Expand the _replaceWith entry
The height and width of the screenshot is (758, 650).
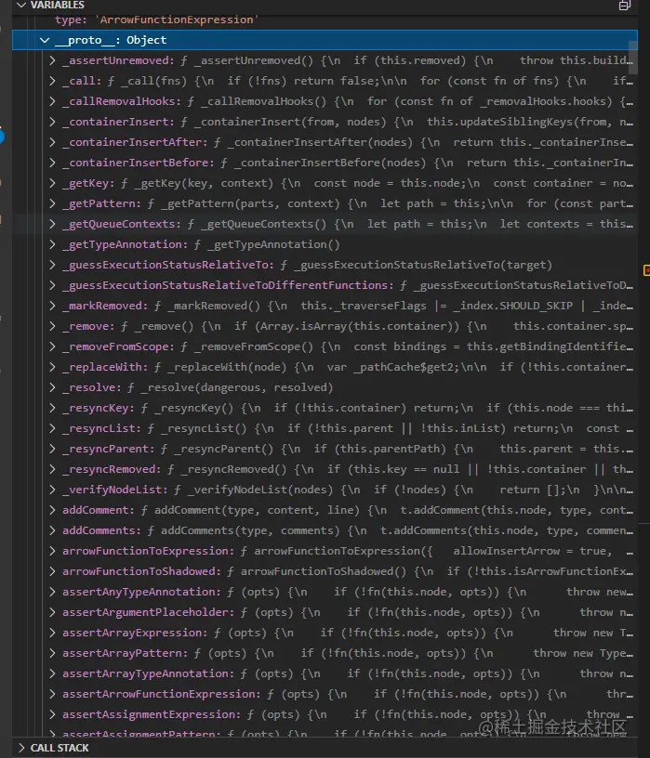[x=52, y=367]
